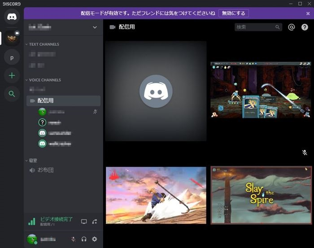Click the search magnifier icon in header
314x248 pixels.
point(277,27)
